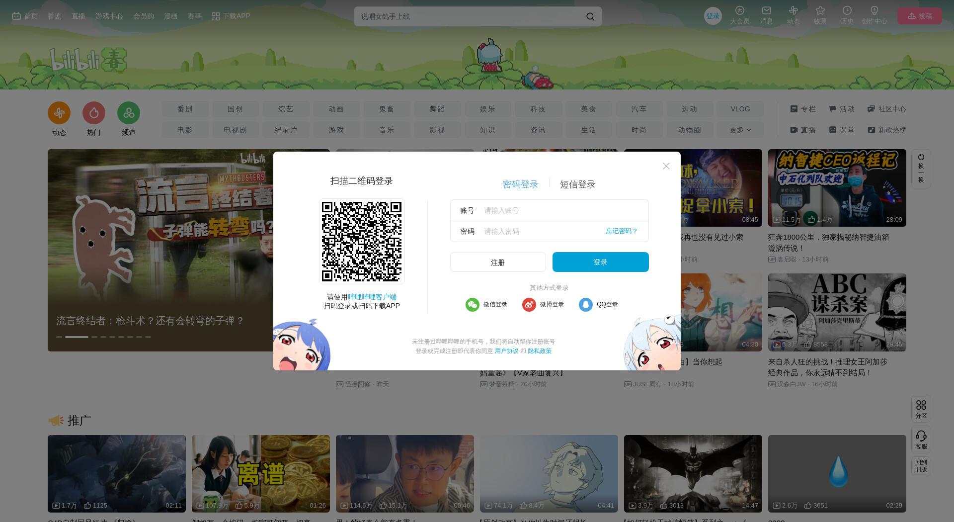Click the 社区中心 icon link
954x522 pixels.
[x=886, y=109]
